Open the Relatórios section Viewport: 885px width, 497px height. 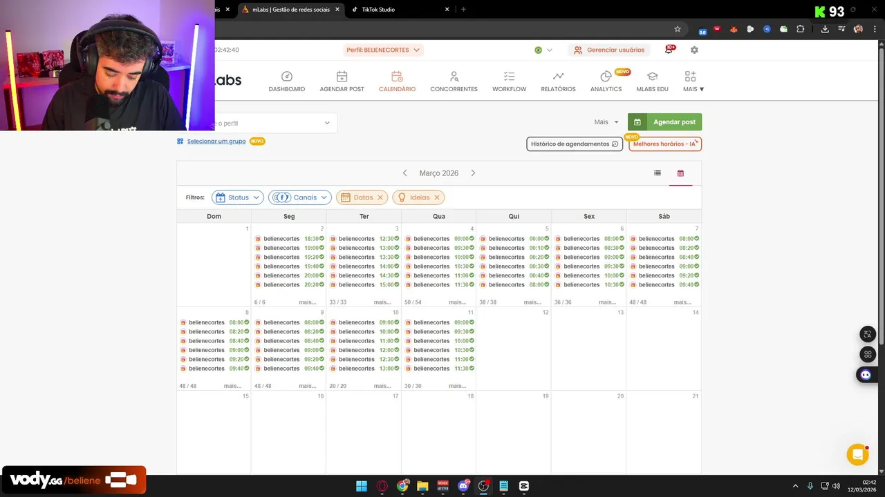pos(558,81)
